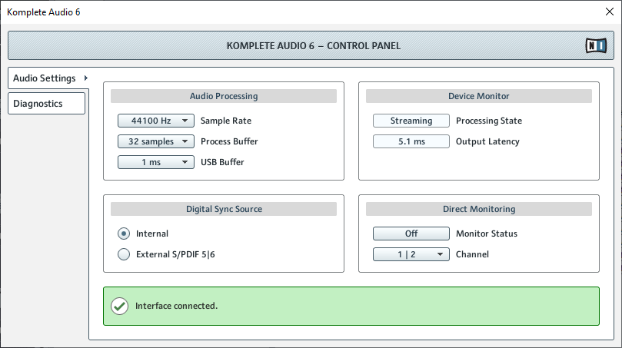Click the Channel label text
The width and height of the screenshot is (622, 348).
pyautogui.click(x=472, y=254)
